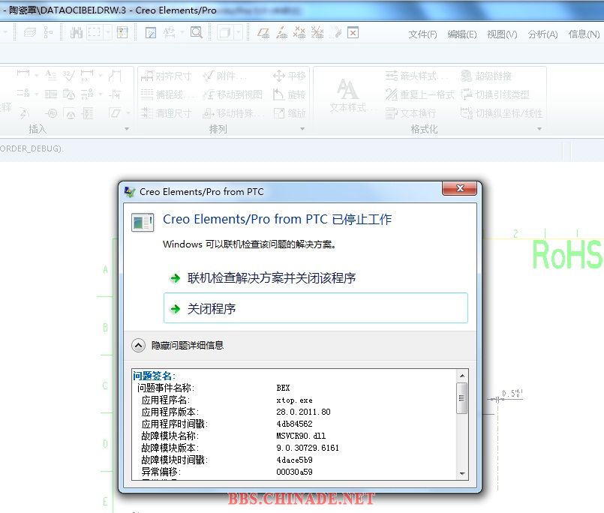The width and height of the screenshot is (604, 513).
Task: Collapse 隐藏问题详细信息 details chevron
Action: (138, 346)
